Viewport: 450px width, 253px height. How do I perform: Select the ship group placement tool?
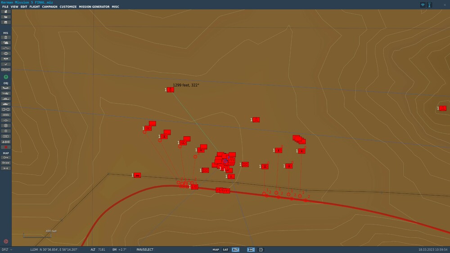pyautogui.click(x=6, y=99)
